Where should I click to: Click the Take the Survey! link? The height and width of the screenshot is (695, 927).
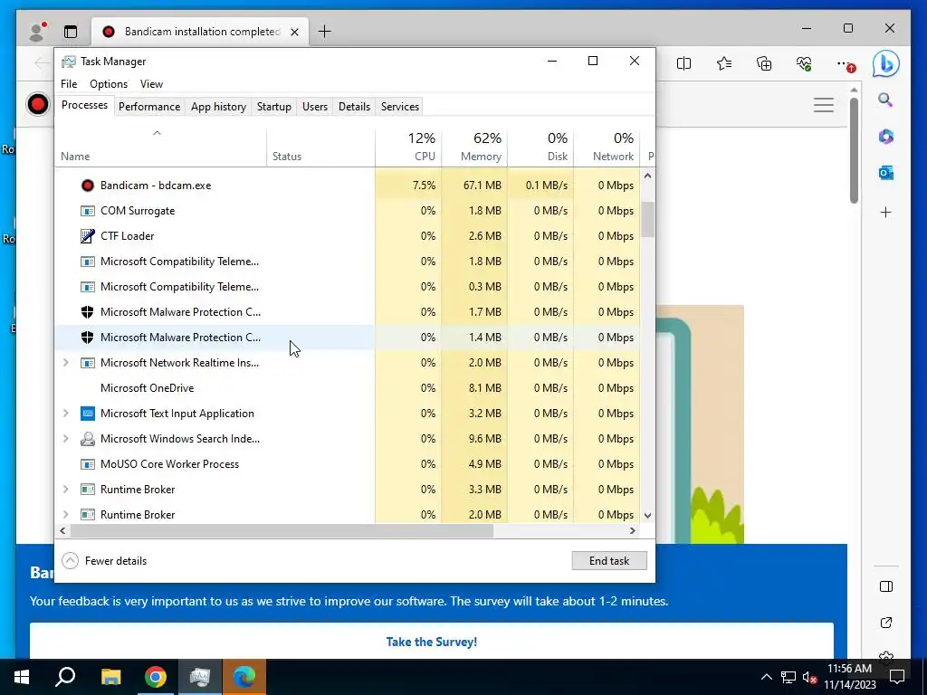coord(432,642)
